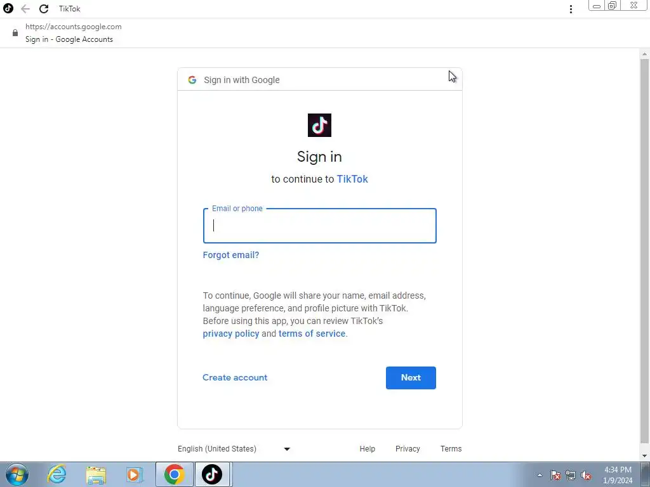Click the scrollbar up arrow

point(645,54)
